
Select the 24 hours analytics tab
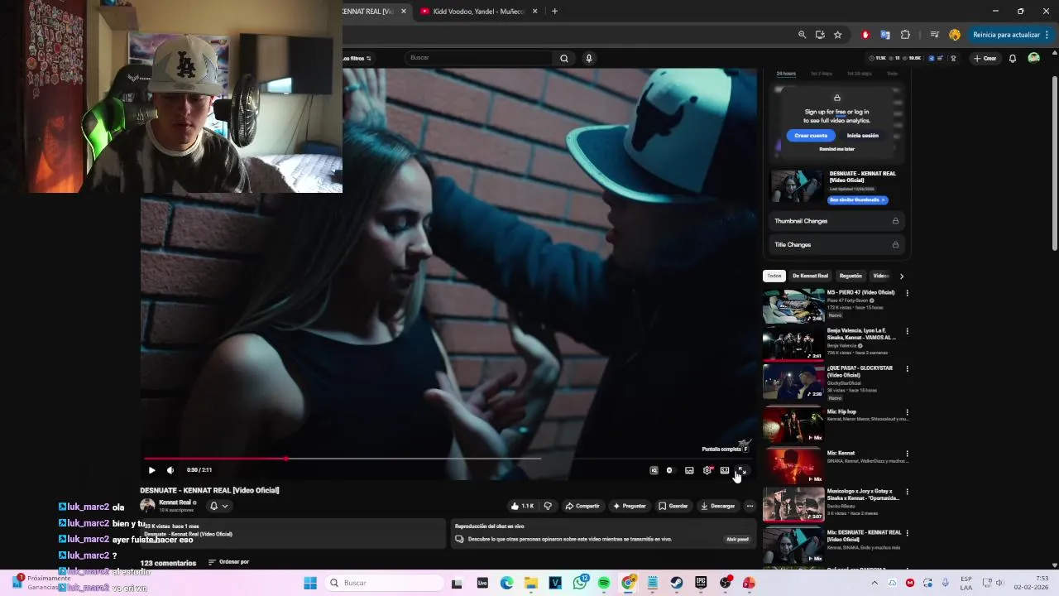point(786,74)
